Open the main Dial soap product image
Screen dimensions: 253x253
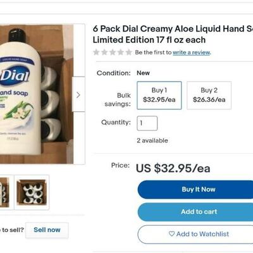[x=37, y=94]
